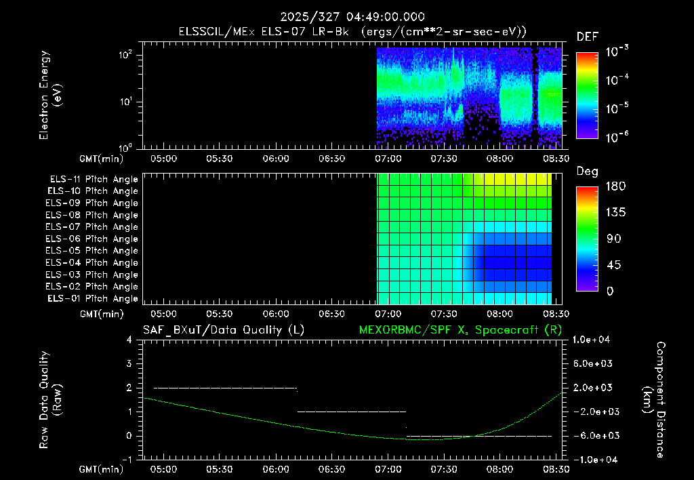The width and height of the screenshot is (694, 480).
Task: Click the timestamp title 2025/327 04:49:00.000
Action: click(352, 17)
